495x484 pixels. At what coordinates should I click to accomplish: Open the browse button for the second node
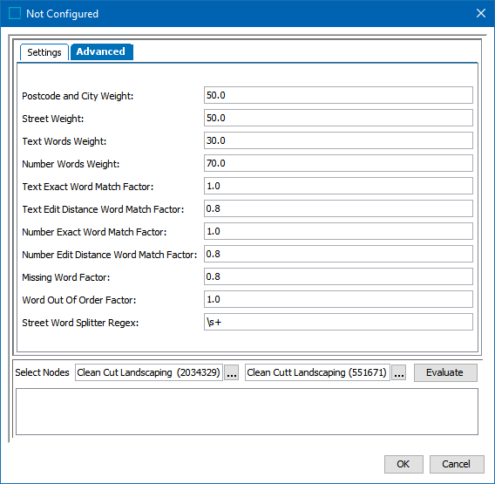[399, 372]
